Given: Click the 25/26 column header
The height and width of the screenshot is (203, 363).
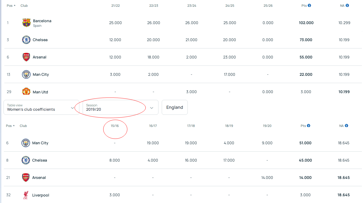Looking at the screenshot, I should coord(268,6).
